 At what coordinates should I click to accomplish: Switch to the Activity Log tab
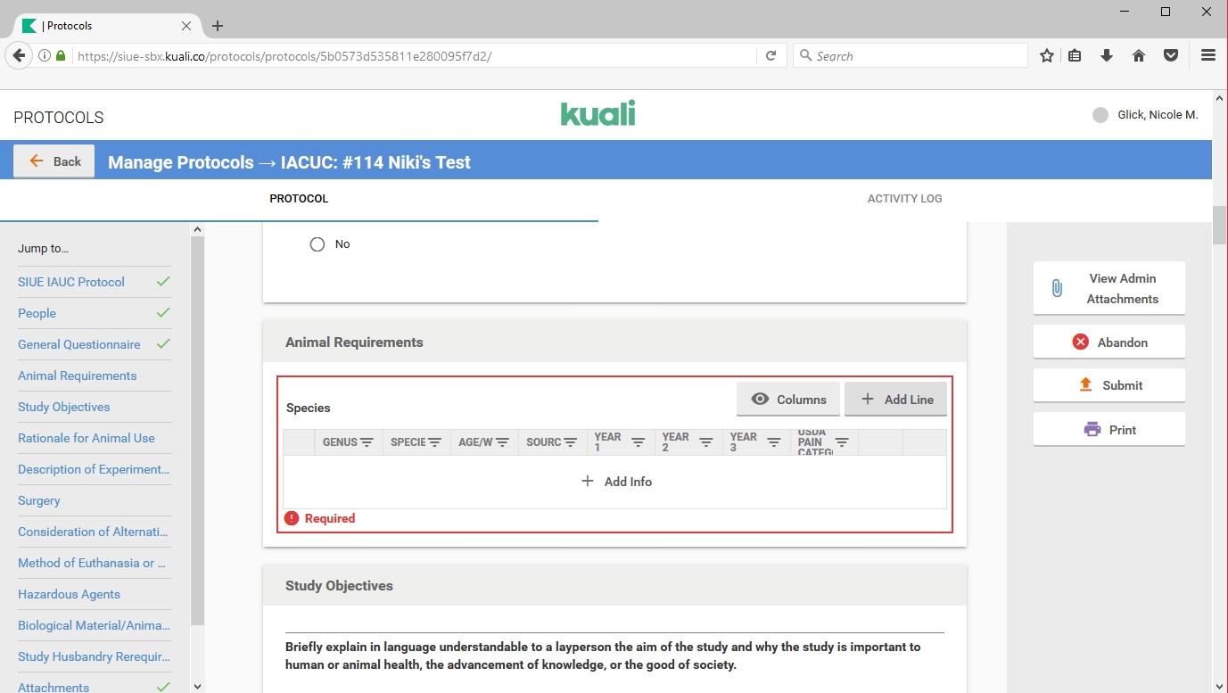[x=904, y=199]
